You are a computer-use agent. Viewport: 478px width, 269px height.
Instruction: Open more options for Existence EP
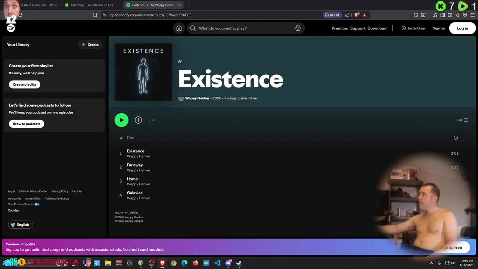pos(152,120)
